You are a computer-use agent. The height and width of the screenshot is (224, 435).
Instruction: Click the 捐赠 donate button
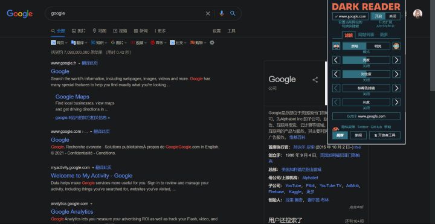(x=340, y=135)
